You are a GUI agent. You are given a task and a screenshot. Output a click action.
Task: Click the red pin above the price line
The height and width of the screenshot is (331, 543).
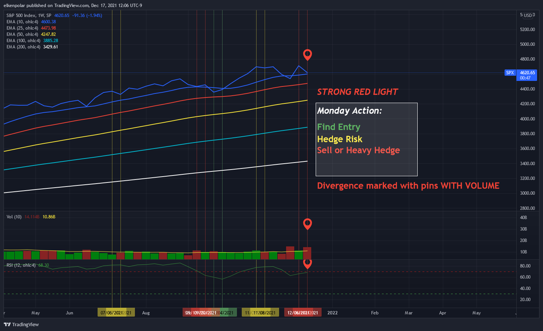pos(307,55)
